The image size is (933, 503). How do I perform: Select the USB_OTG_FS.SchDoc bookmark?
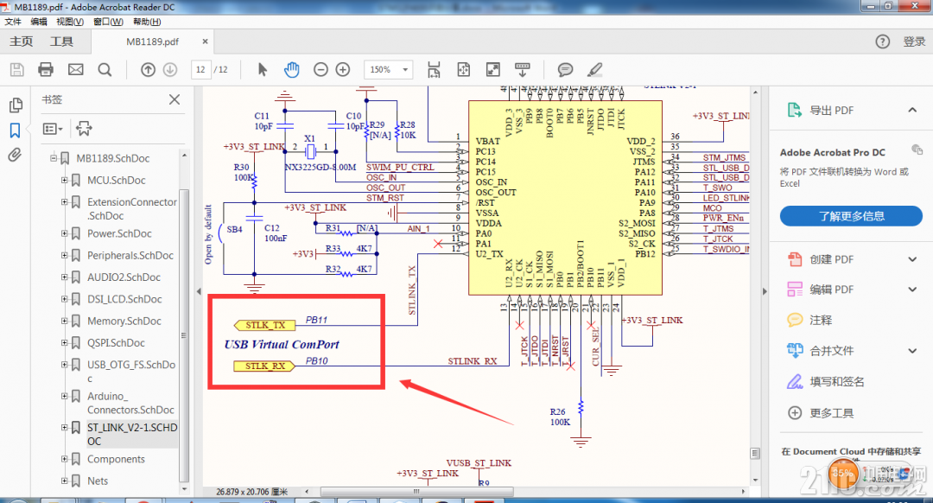point(131,372)
